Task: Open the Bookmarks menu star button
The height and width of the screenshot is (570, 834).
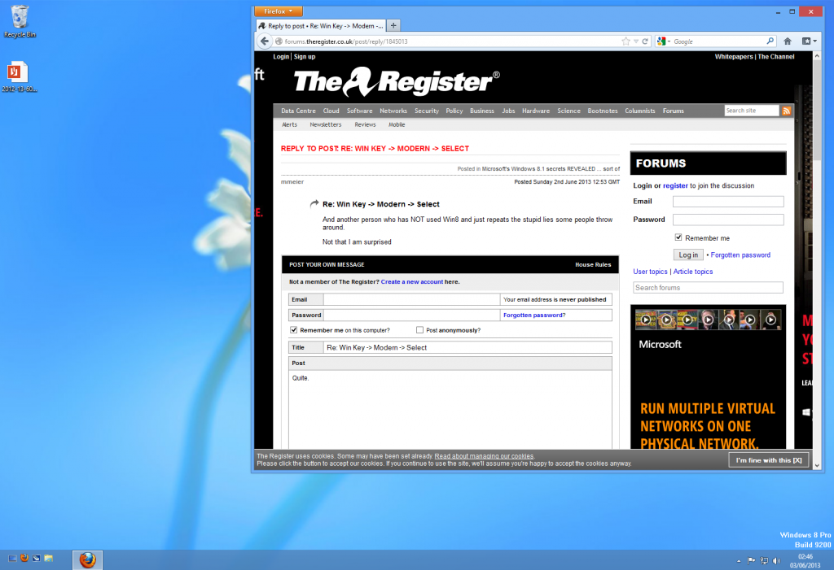Action: click(x=809, y=41)
